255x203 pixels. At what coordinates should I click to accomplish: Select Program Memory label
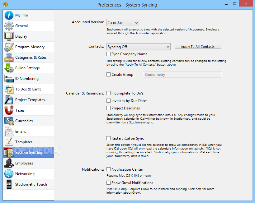coord(30,47)
